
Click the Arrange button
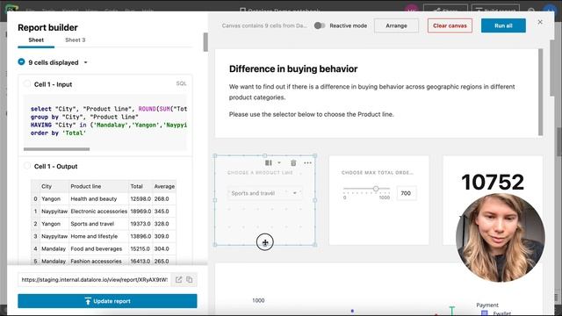[x=396, y=25]
